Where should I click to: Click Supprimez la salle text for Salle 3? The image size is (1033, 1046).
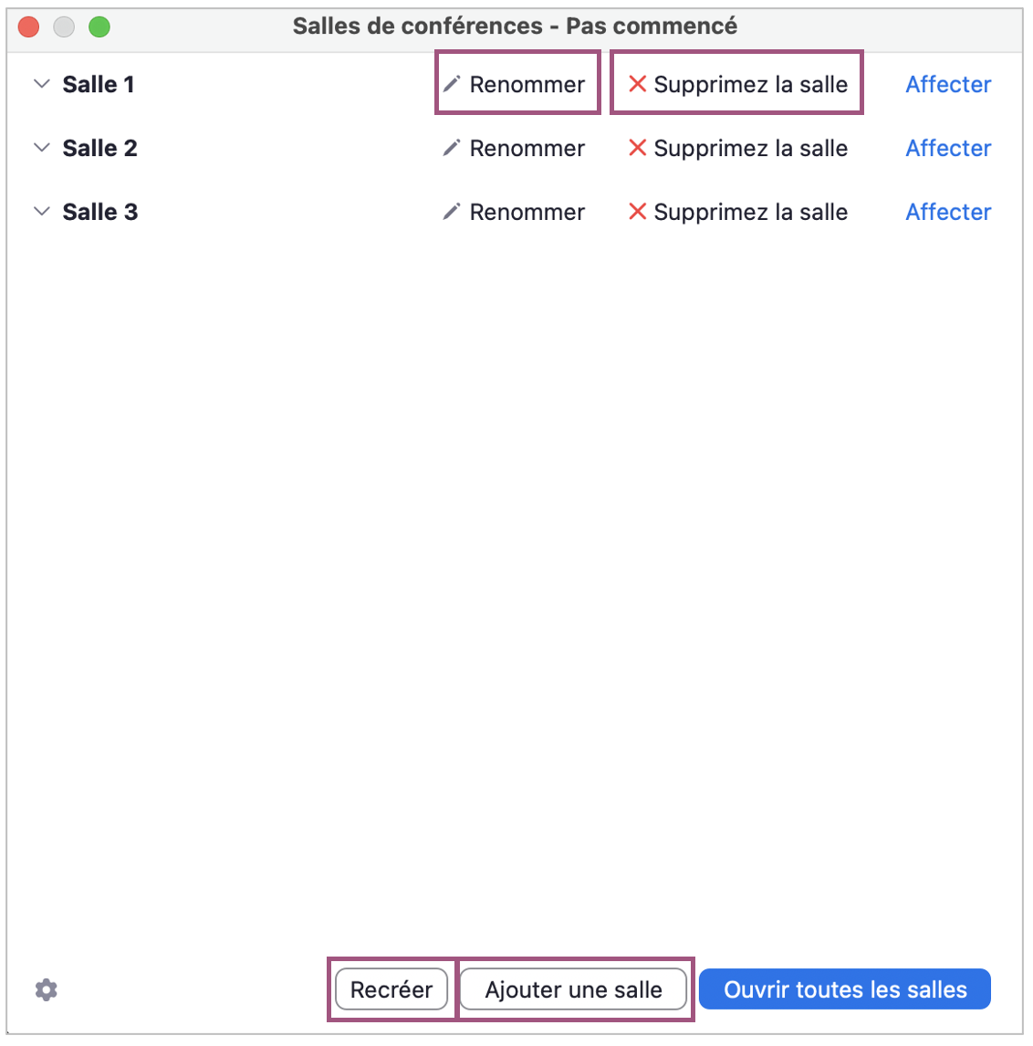point(751,213)
